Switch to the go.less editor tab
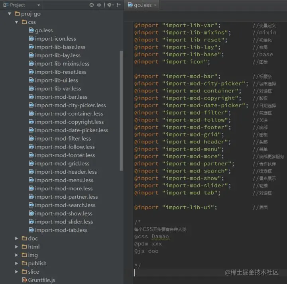 click(x=142, y=5)
